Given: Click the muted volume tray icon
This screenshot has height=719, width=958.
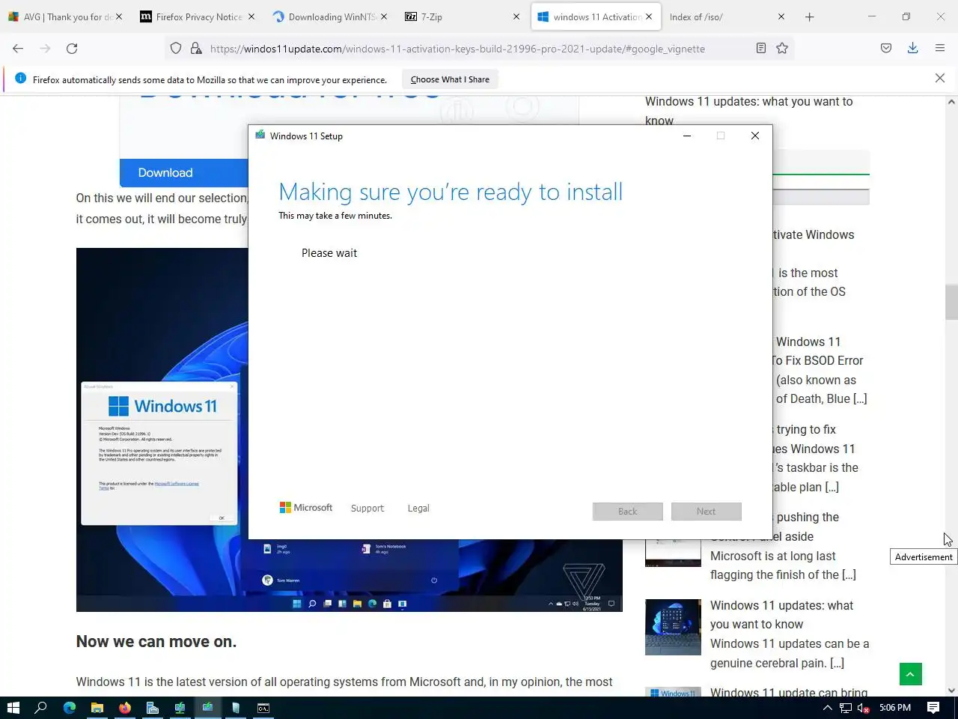Looking at the screenshot, I should click(x=863, y=708).
